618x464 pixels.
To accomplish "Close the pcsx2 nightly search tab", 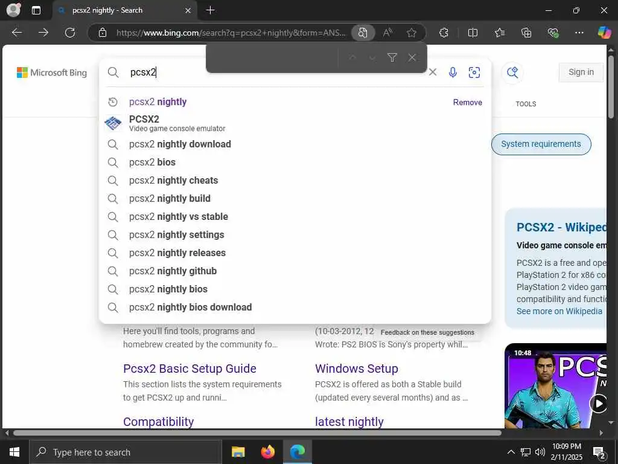I will pyautogui.click(x=188, y=11).
